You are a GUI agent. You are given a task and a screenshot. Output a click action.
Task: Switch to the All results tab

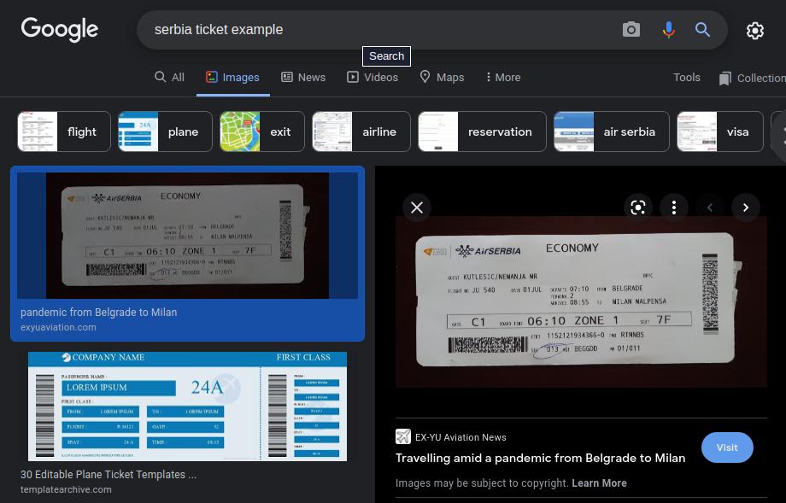[x=170, y=77]
